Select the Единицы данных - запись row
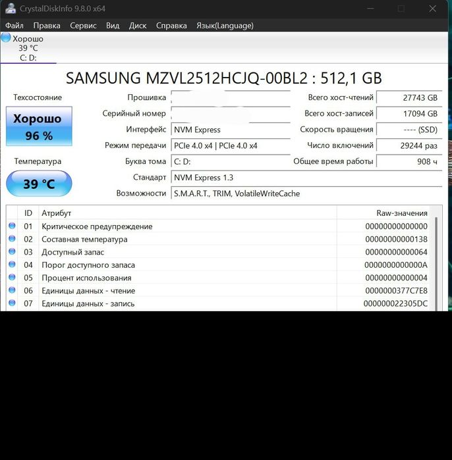This screenshot has height=460, width=452. coord(217,303)
